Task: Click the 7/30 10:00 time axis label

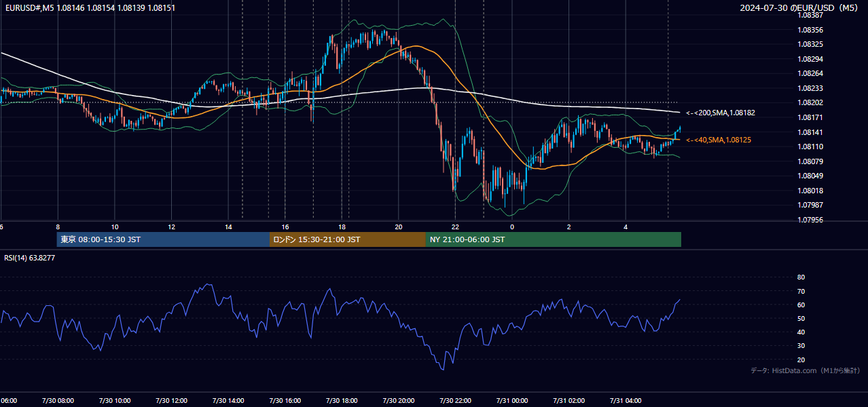Action: point(115,401)
